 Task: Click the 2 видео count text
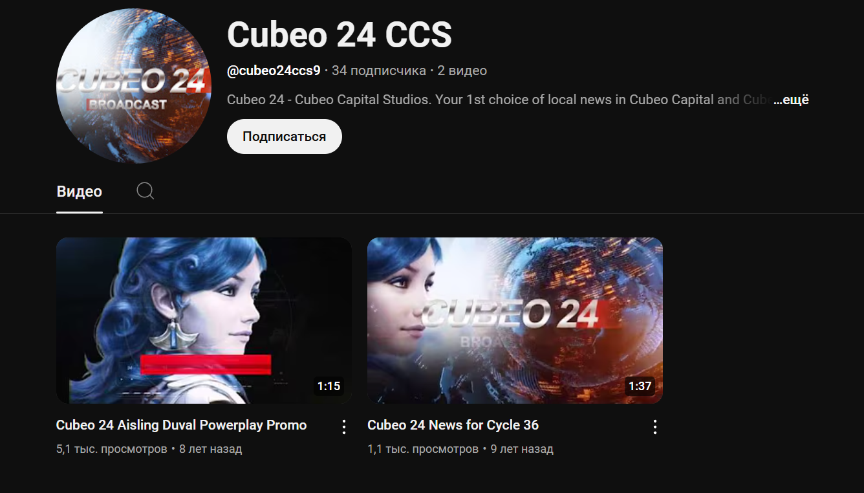pos(462,71)
